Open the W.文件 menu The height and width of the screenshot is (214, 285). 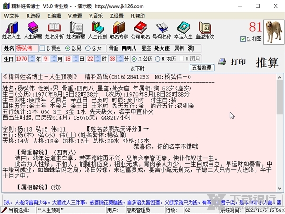pos(11,16)
